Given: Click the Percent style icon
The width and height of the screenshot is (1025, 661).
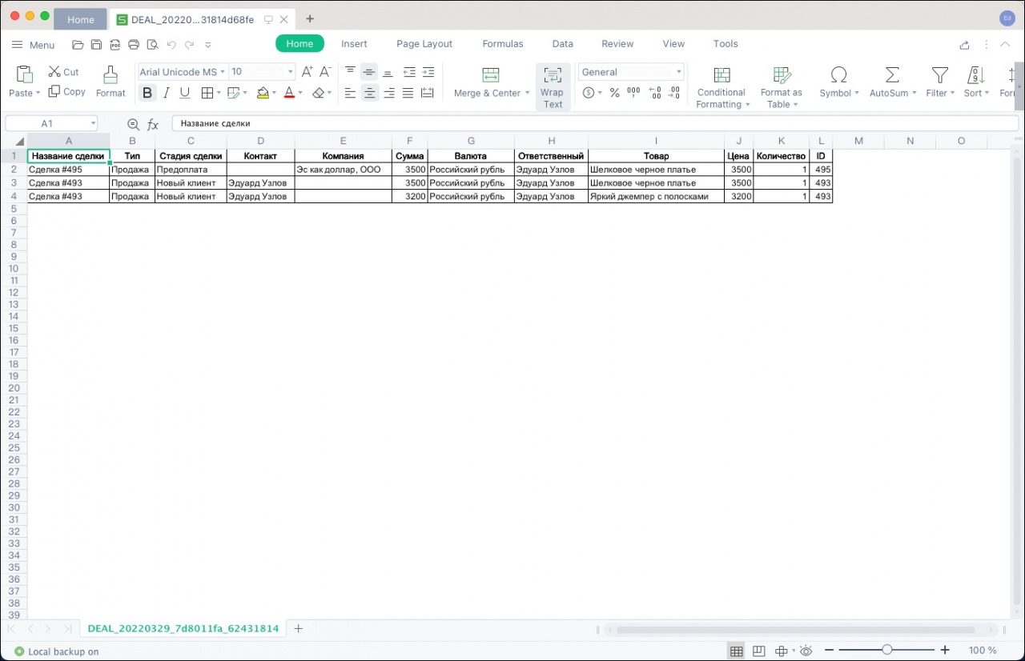Looking at the screenshot, I should pos(614,93).
